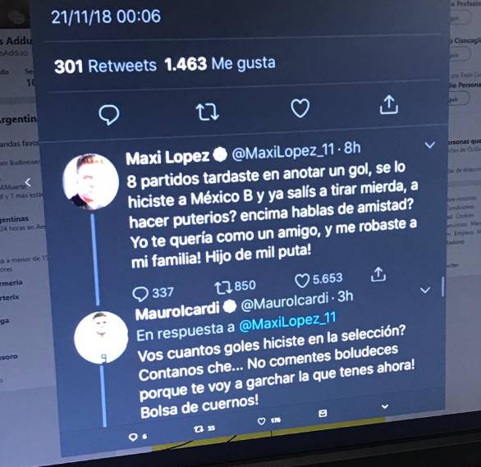Open chevron menu on Maxi Lopez's tweet
This screenshot has width=481, height=467.
pos(429,144)
